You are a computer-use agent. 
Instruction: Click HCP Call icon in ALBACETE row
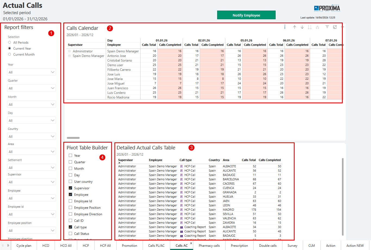[x=182, y=166]
